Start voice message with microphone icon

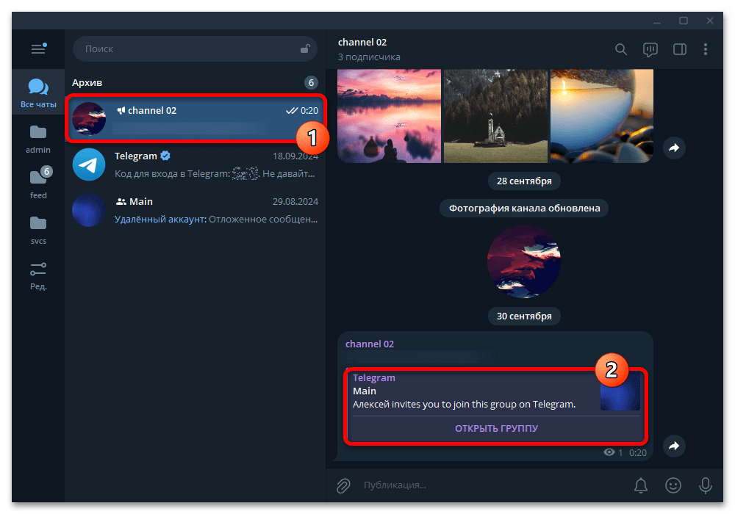(705, 485)
